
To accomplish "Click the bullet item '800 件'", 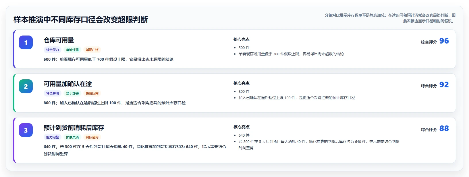I will tap(244, 92).
